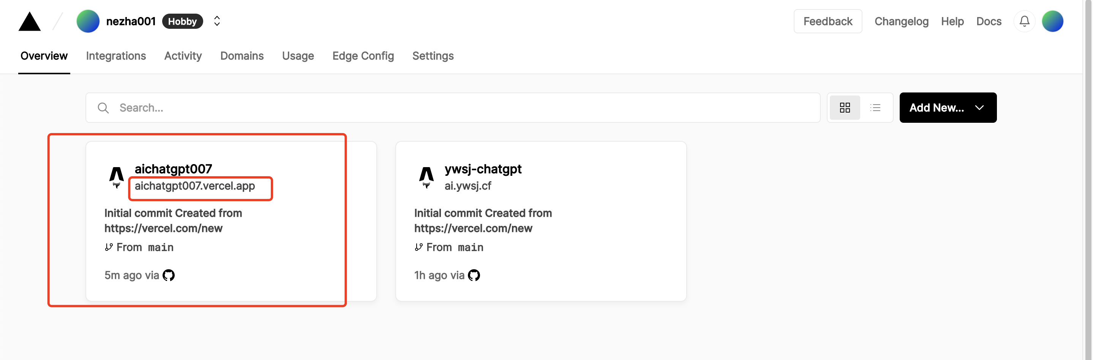Click the nezha001 team avatar
This screenshot has height=360, width=1093.
(88, 21)
